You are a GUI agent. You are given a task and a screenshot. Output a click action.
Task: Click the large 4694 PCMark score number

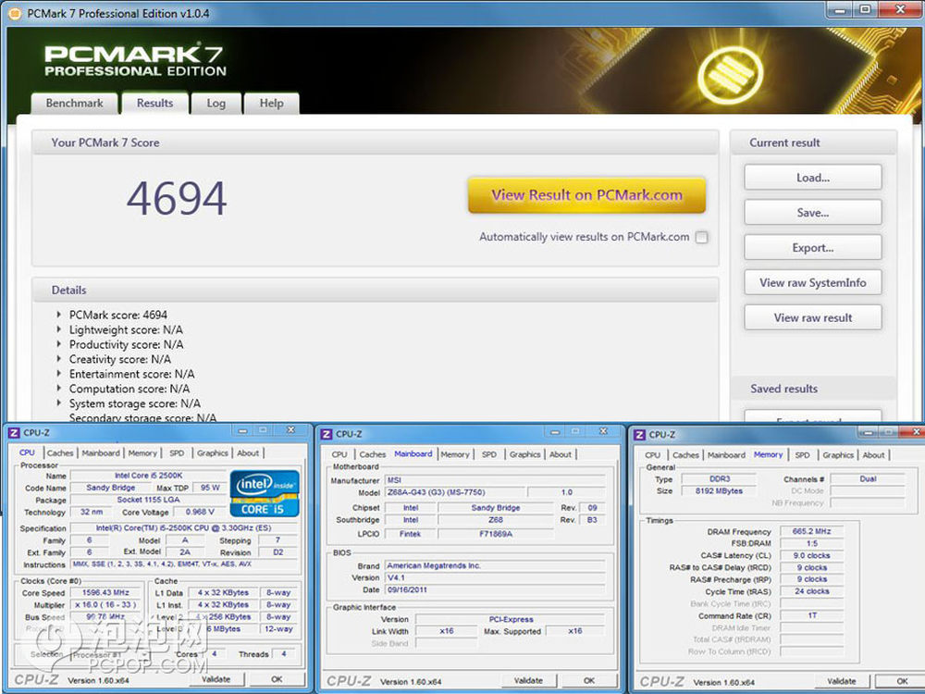click(x=177, y=198)
